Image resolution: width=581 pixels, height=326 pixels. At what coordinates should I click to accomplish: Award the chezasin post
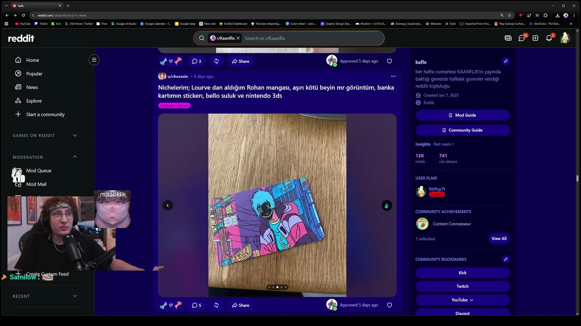point(217,305)
